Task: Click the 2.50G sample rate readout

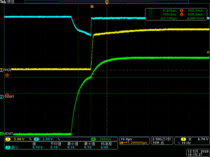Action: (x=162, y=139)
